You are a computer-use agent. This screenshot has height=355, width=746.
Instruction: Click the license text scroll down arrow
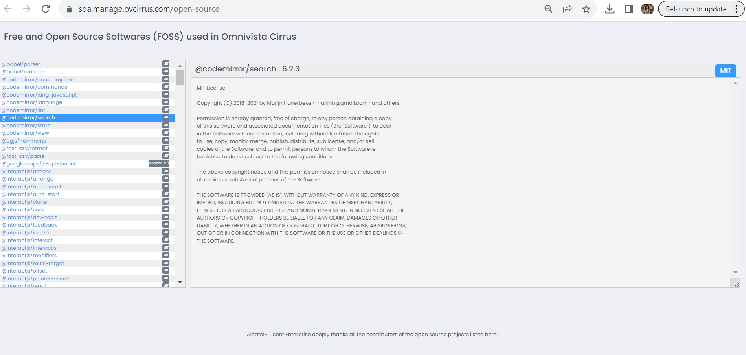[x=735, y=273]
